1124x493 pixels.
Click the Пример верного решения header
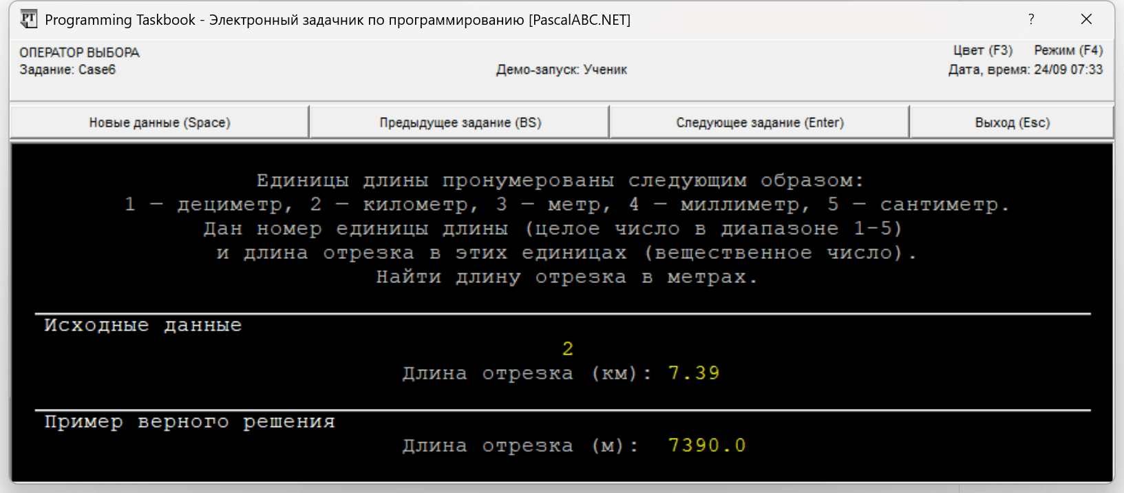189,421
